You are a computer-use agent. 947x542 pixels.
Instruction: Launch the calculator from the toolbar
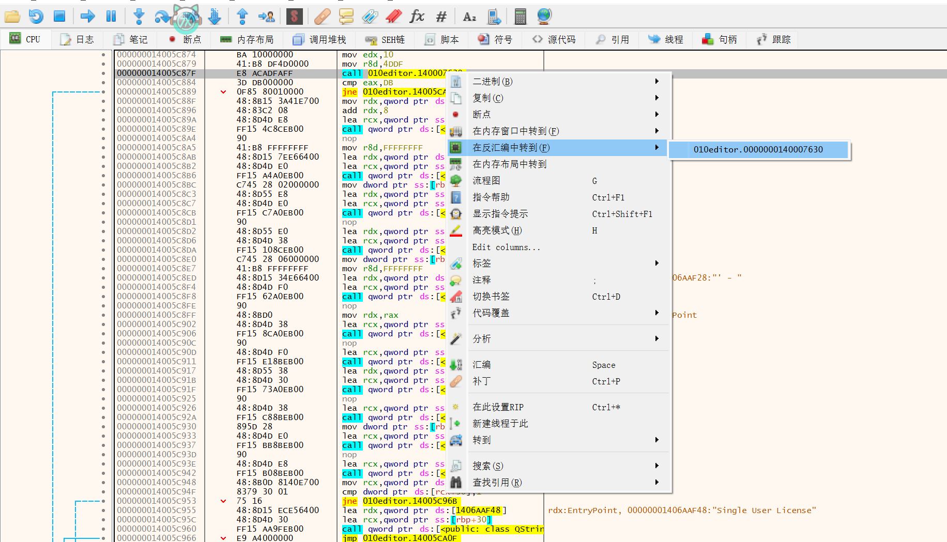[x=520, y=17]
